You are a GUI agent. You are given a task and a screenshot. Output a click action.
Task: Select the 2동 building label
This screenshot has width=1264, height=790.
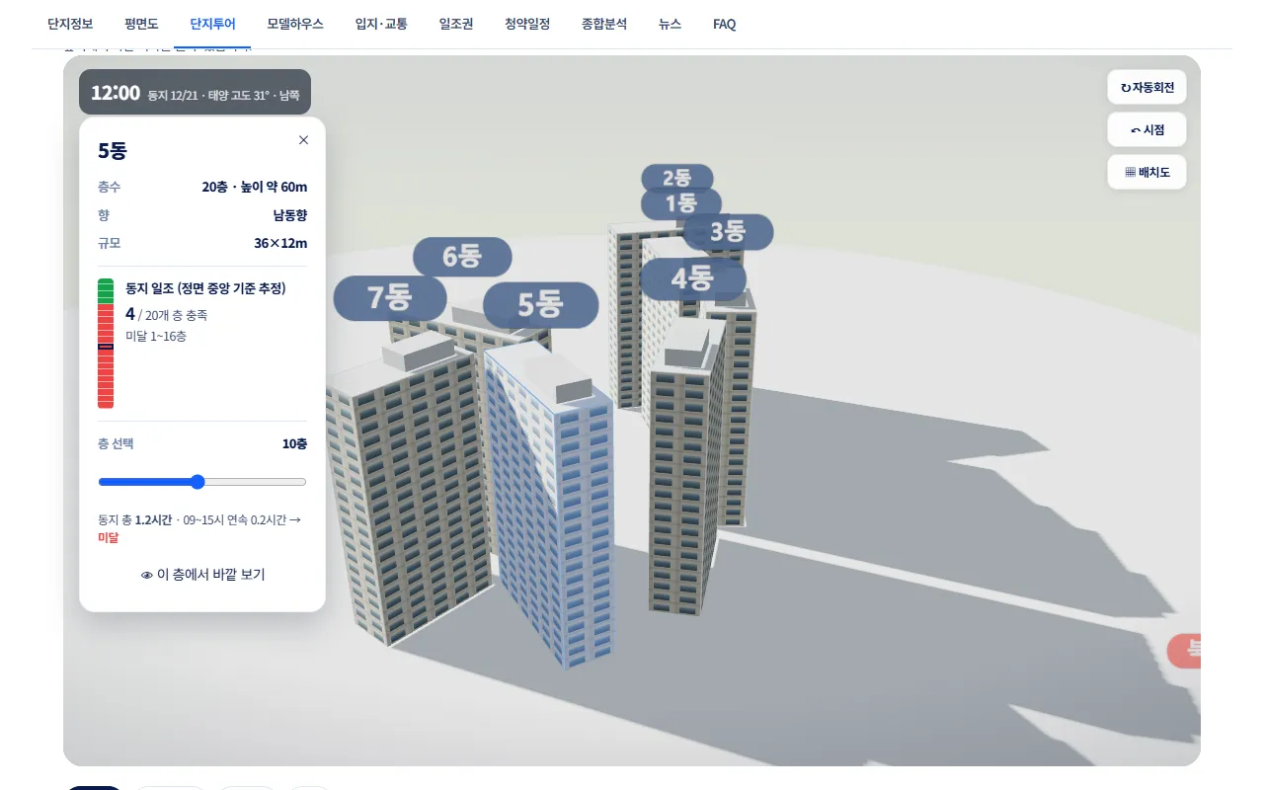point(677,178)
